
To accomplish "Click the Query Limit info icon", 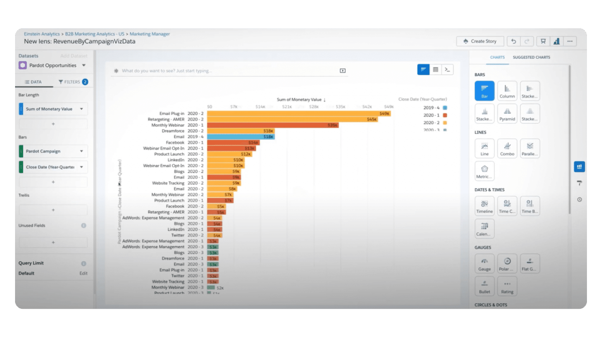I will click(84, 264).
